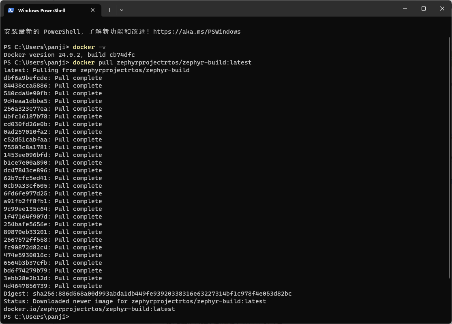Click 'latest: Pulling from zephyrprojectrtos/zephyr-build' line
Viewport: 452px width, 324px height.
click(x=96, y=70)
